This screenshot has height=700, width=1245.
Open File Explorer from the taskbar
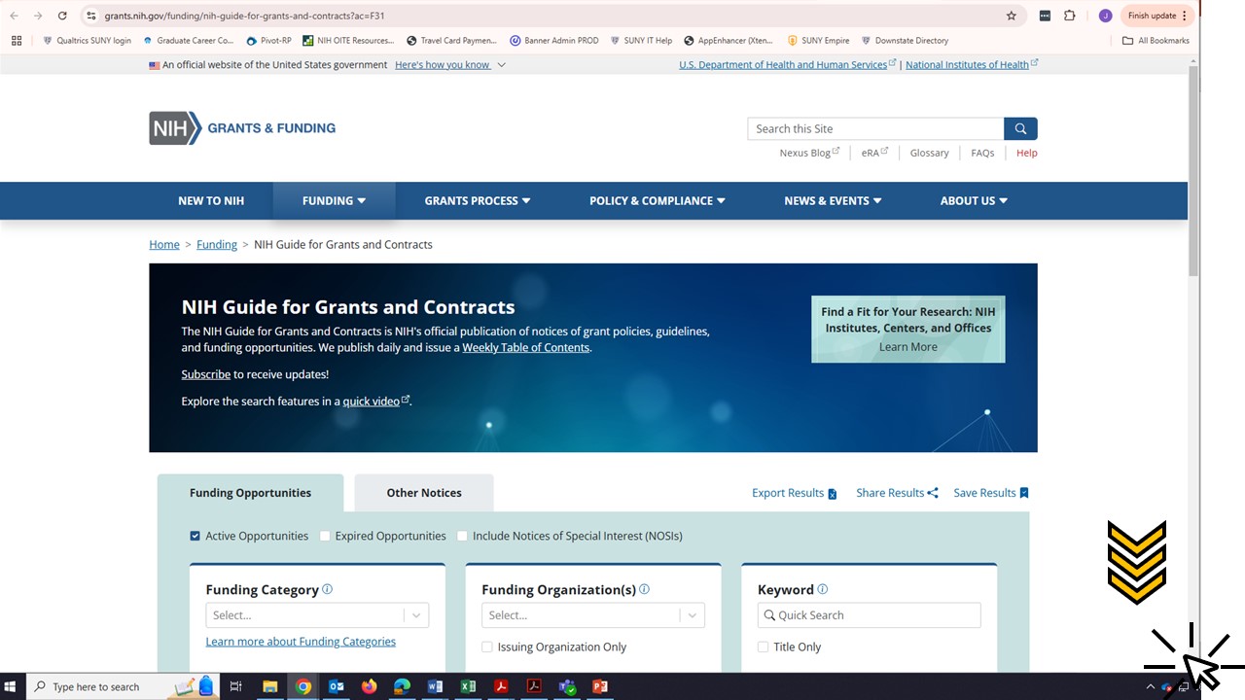click(x=270, y=686)
